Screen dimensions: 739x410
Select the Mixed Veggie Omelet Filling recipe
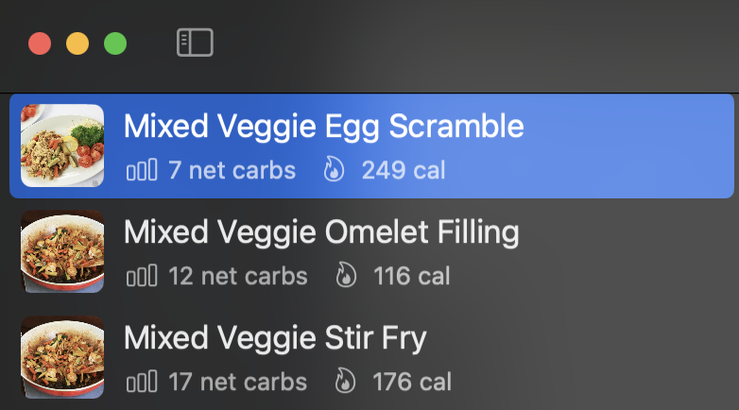[371, 251]
